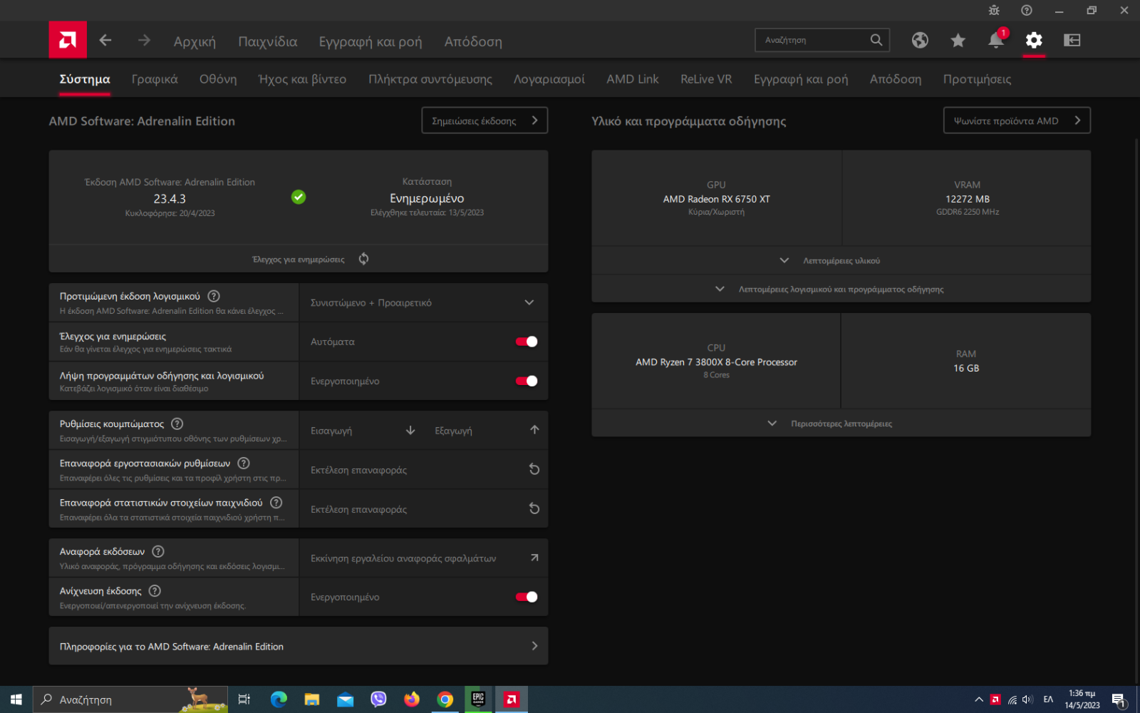Screen dimensions: 1140x713
Task: Open notifications bell icon
Action: coord(996,40)
